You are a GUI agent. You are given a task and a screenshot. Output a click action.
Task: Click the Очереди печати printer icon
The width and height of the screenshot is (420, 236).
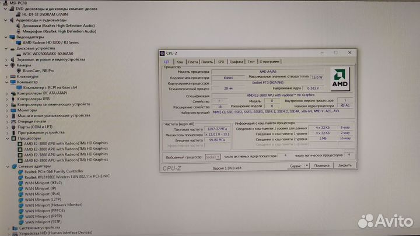tap(13, 121)
